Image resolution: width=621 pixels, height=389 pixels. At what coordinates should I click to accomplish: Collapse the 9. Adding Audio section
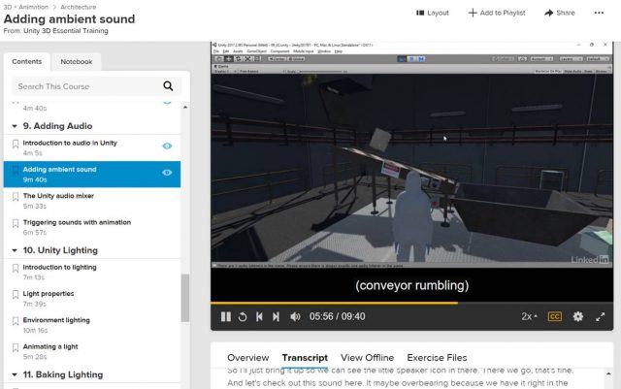pyautogui.click(x=15, y=126)
